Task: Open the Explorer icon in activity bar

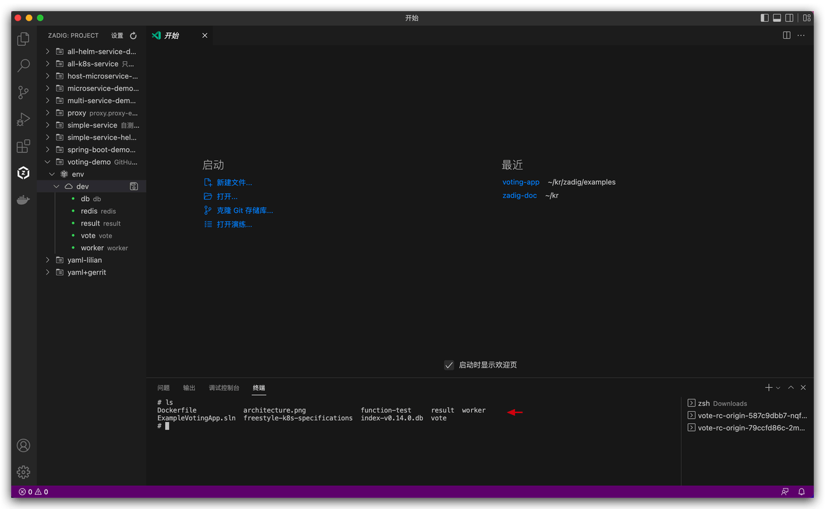Action: (23, 39)
